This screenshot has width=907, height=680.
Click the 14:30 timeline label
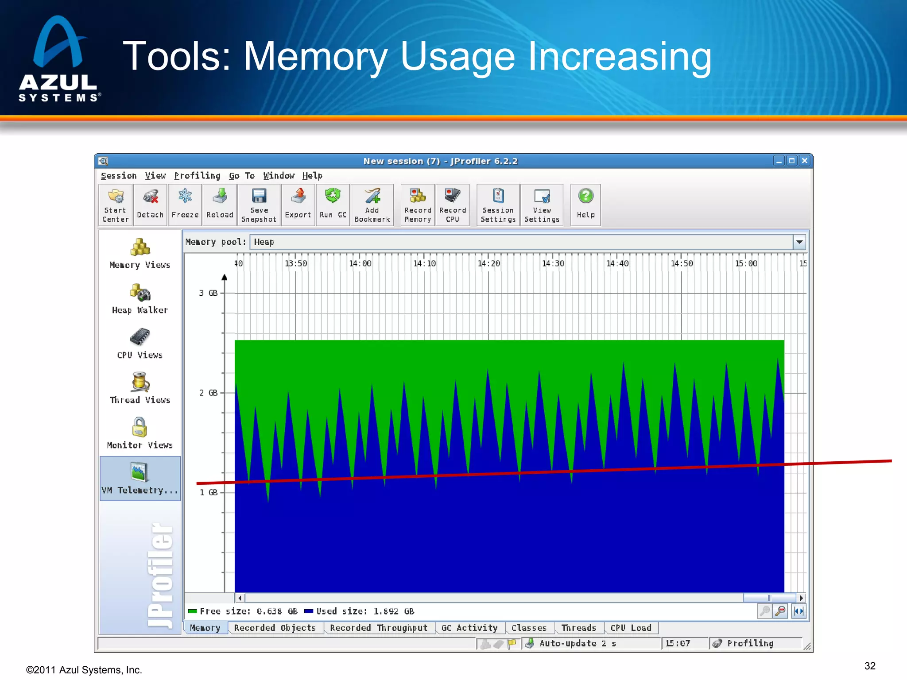coord(553,263)
